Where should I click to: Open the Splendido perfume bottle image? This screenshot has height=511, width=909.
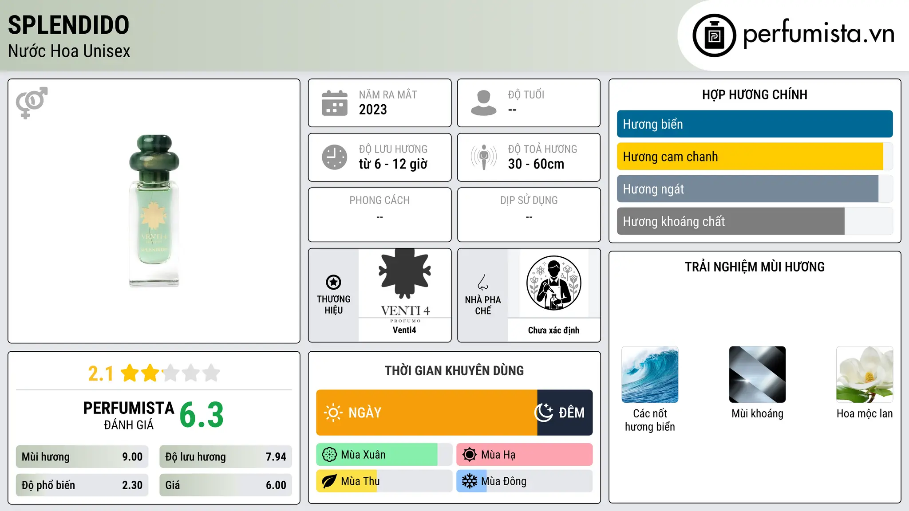click(154, 211)
